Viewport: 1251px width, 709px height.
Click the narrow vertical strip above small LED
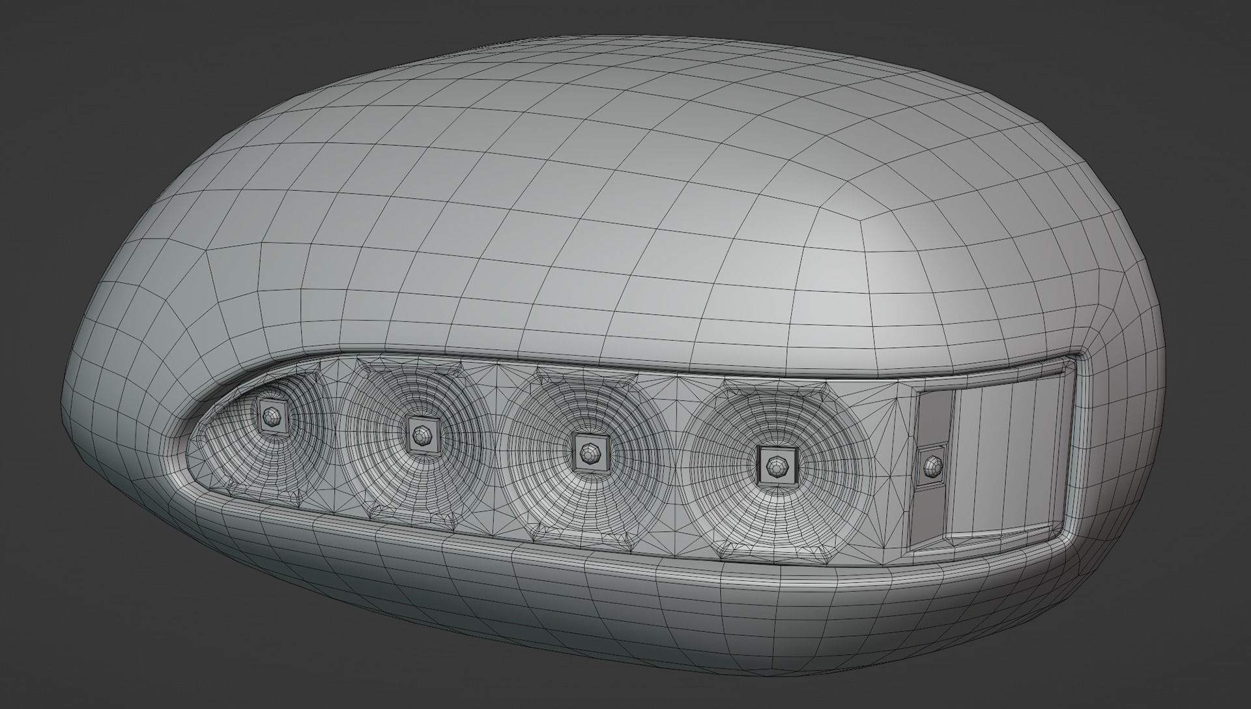point(935,416)
